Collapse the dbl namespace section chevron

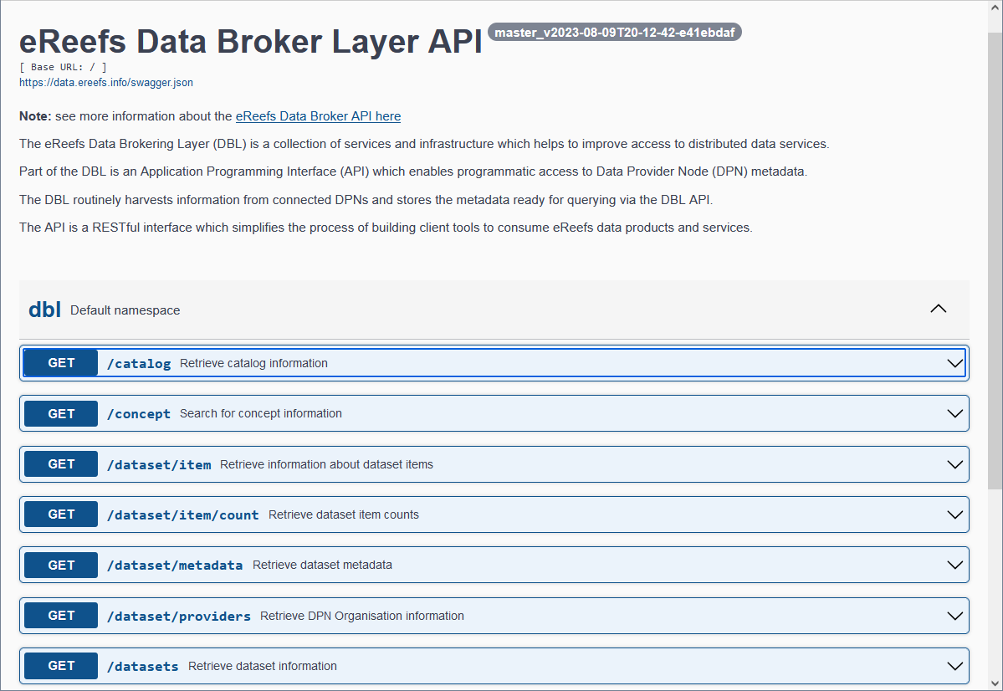[x=938, y=309]
